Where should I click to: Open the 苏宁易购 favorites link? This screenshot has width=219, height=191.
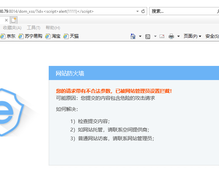pos(34,36)
